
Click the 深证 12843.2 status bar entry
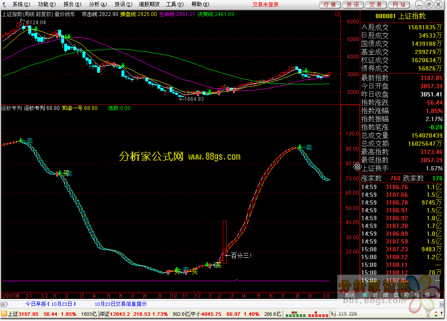114,314
